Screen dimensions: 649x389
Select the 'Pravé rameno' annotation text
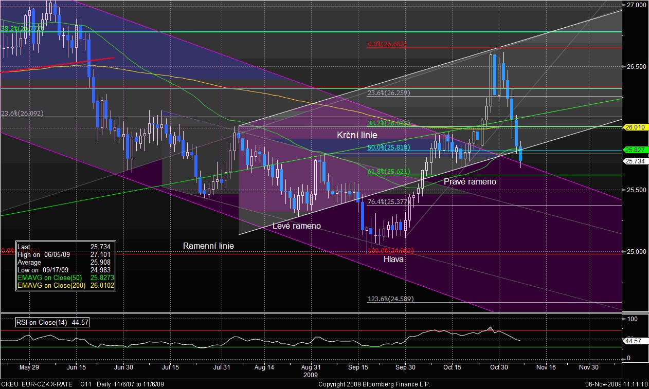coord(470,181)
